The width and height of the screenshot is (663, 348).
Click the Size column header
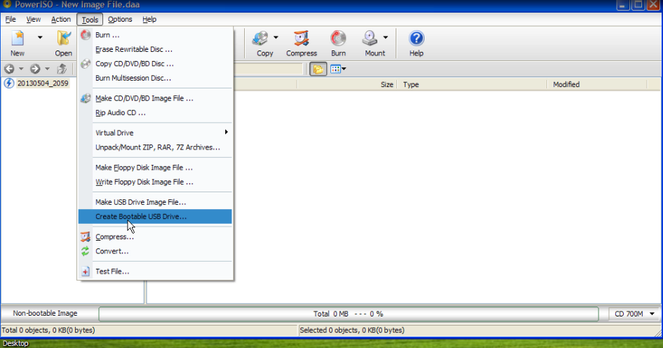coord(347,85)
